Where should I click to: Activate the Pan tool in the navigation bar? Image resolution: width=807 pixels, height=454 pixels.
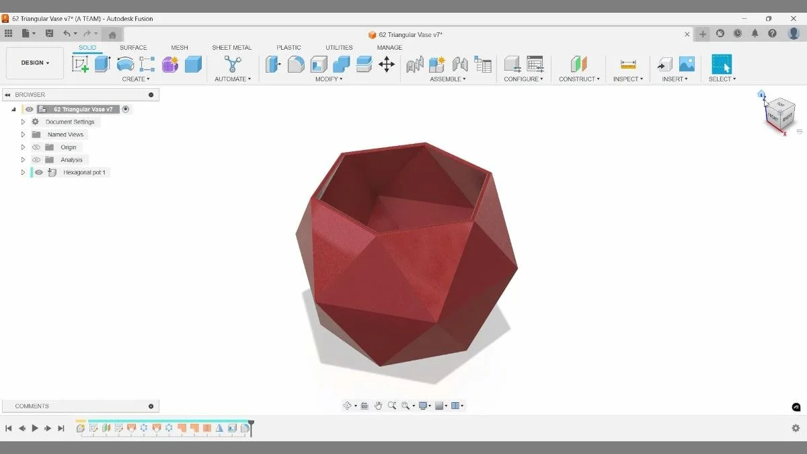click(378, 406)
